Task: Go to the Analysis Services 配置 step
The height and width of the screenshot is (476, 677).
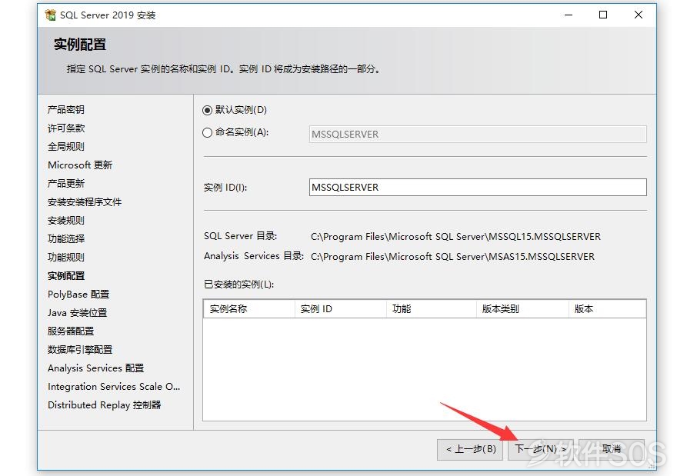Action: click(x=96, y=368)
